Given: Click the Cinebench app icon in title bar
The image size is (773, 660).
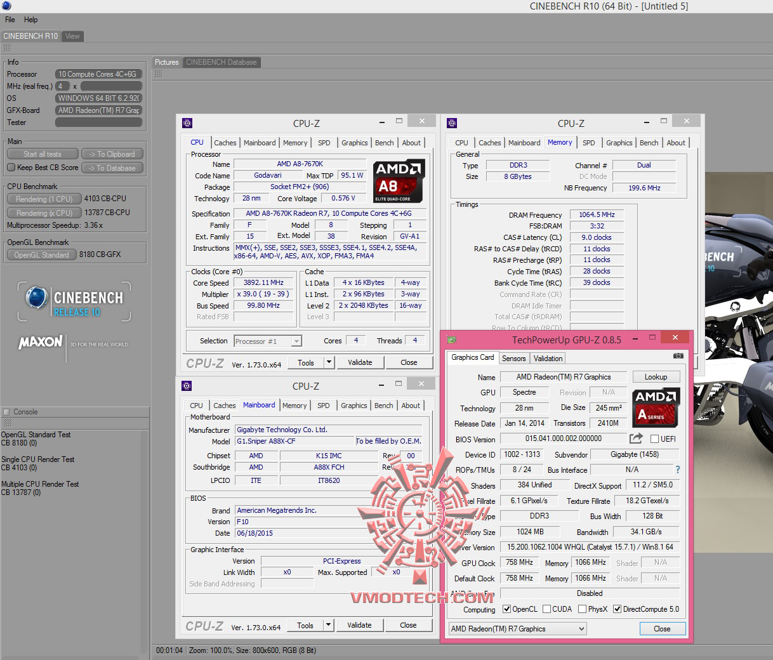Looking at the screenshot, I should [x=6, y=6].
